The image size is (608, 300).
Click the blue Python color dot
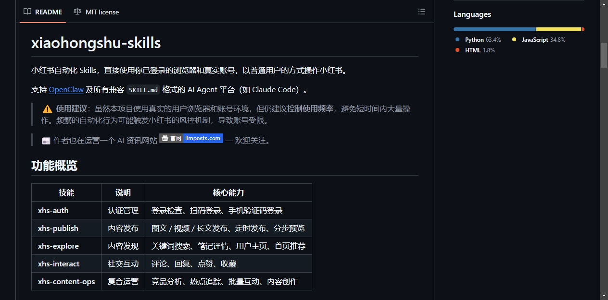click(x=457, y=40)
